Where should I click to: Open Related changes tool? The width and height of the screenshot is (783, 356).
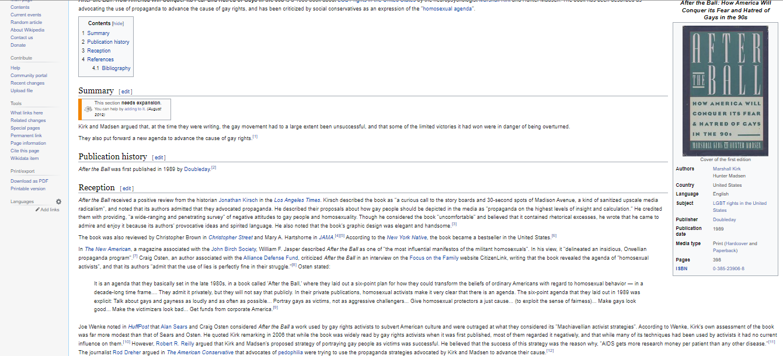tap(28, 120)
